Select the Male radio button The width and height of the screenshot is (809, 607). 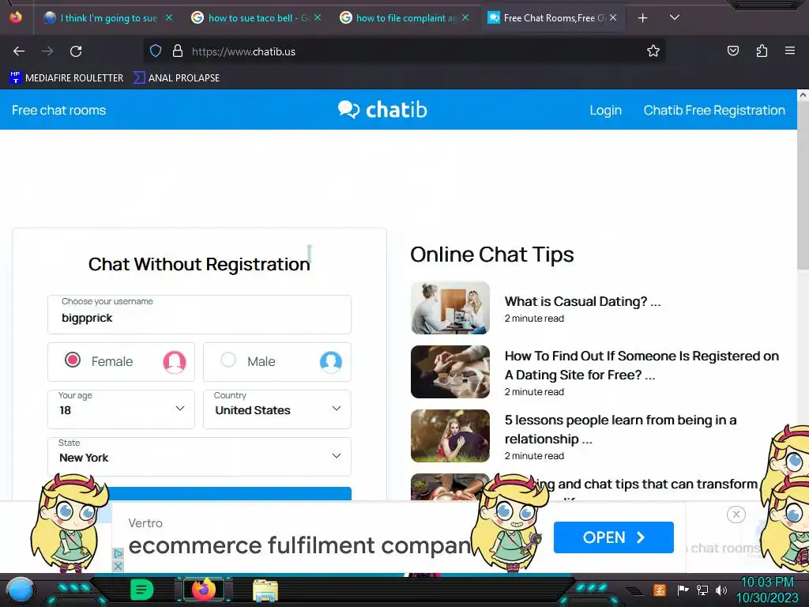tap(228, 360)
